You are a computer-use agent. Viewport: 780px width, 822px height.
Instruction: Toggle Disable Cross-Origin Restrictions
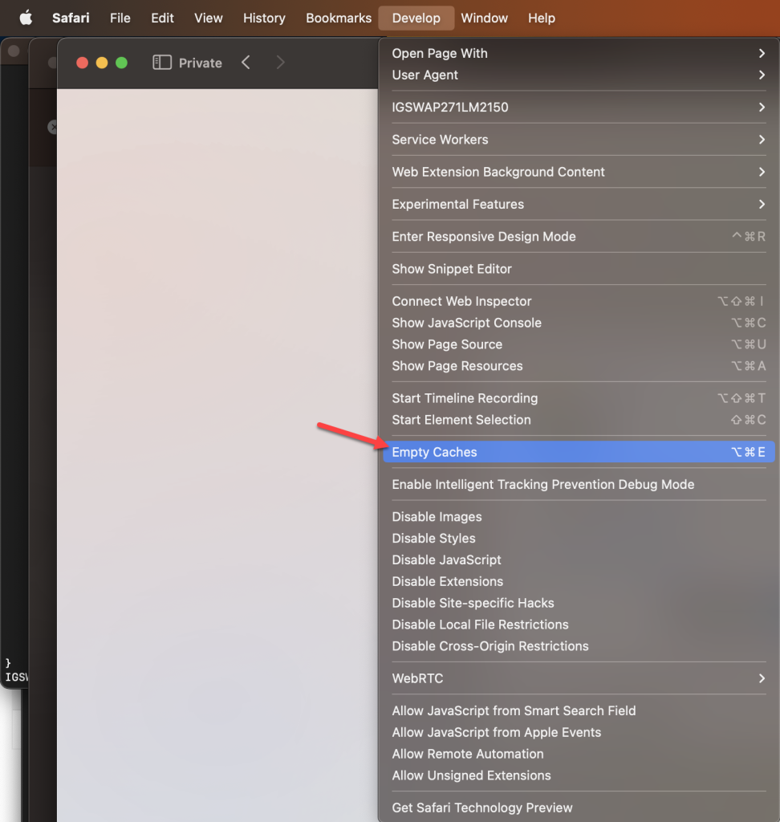(579, 646)
